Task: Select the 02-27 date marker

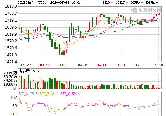Action: [26, 65]
